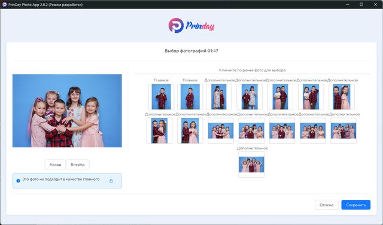This screenshot has height=225, width=383.
Task: Maximize the PrinDay Photo App window
Action: (x=361, y=4)
